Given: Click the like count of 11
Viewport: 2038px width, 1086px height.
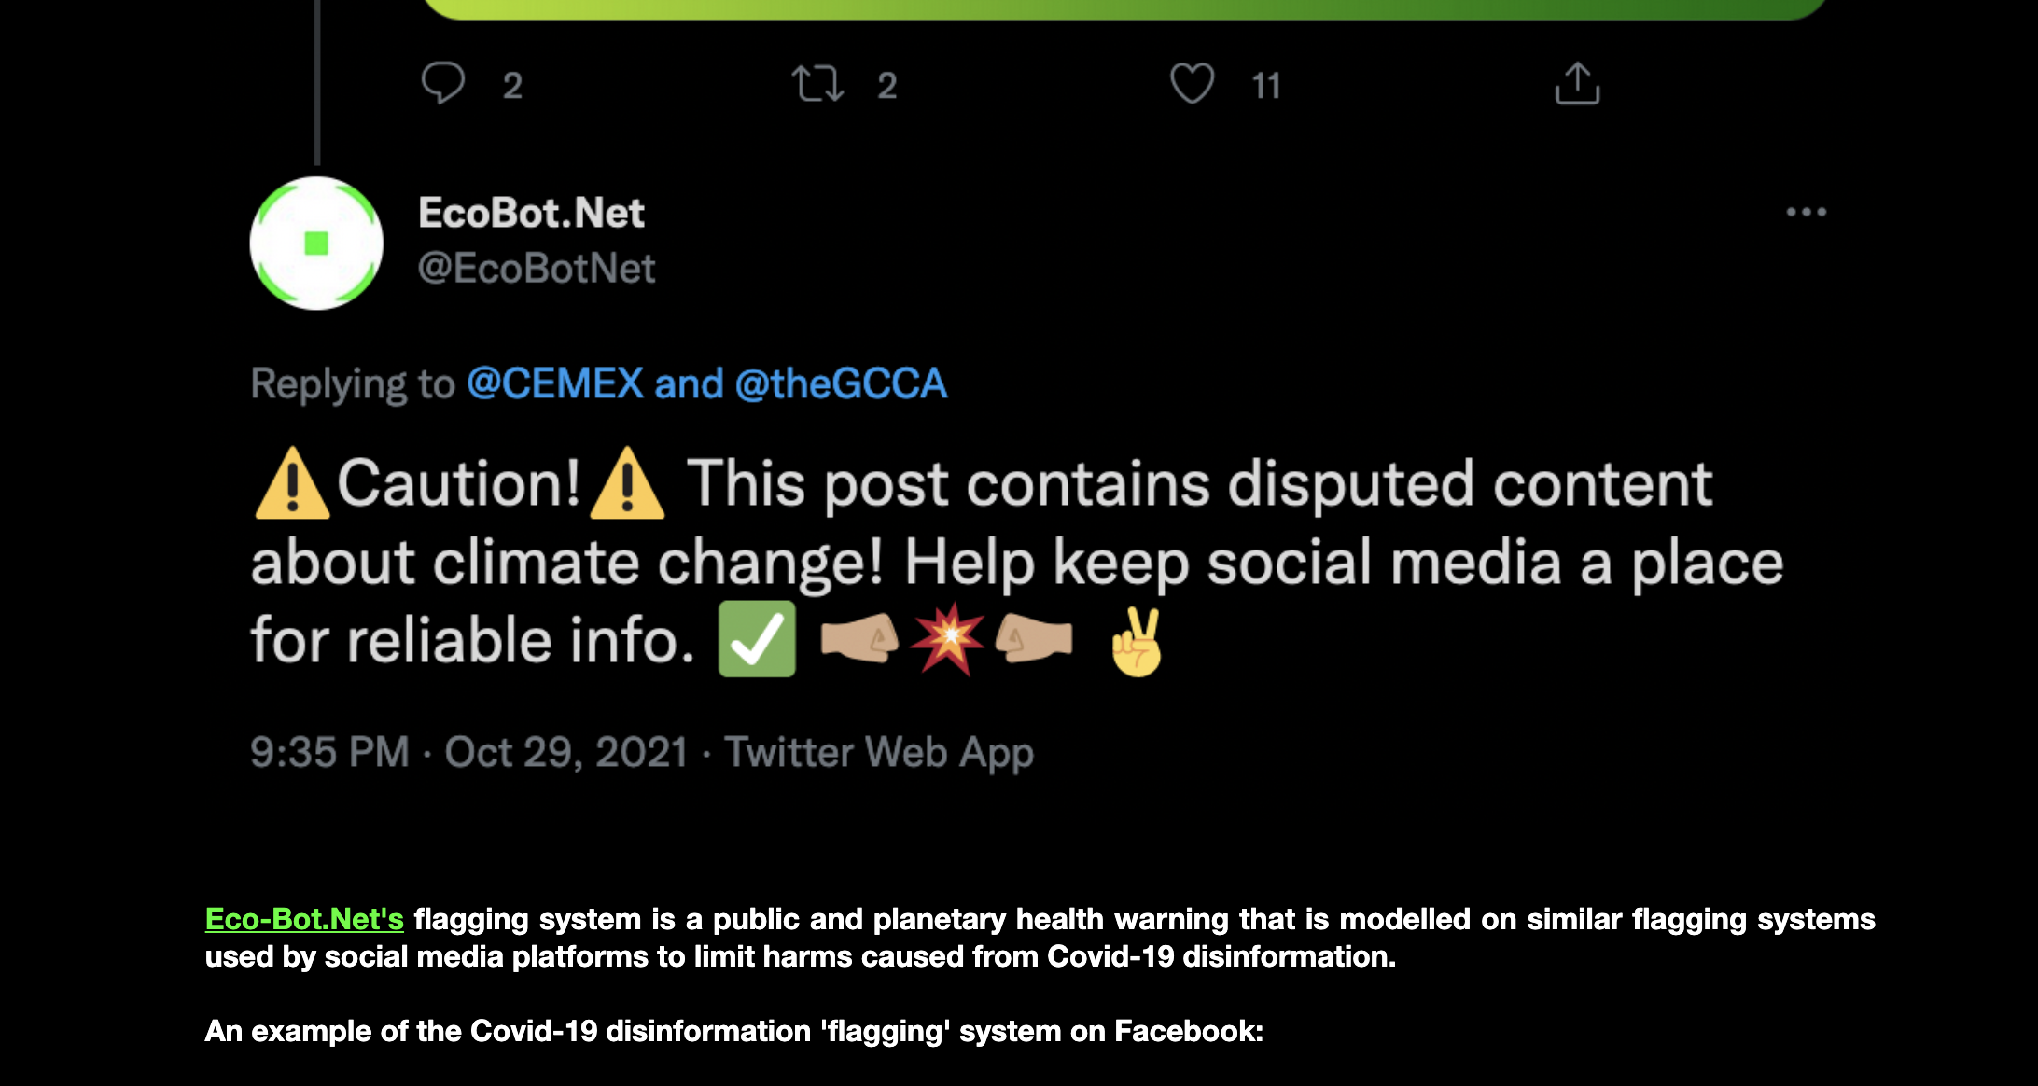Looking at the screenshot, I should pyautogui.click(x=1265, y=86).
